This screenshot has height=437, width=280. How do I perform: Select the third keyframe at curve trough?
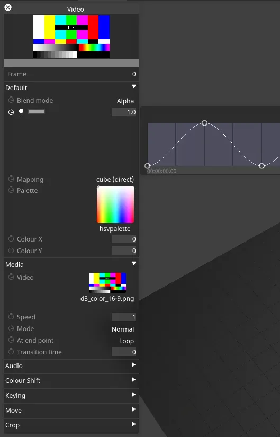[x=261, y=166]
